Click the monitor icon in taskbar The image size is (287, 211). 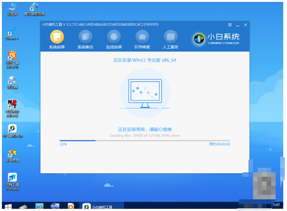point(39,206)
